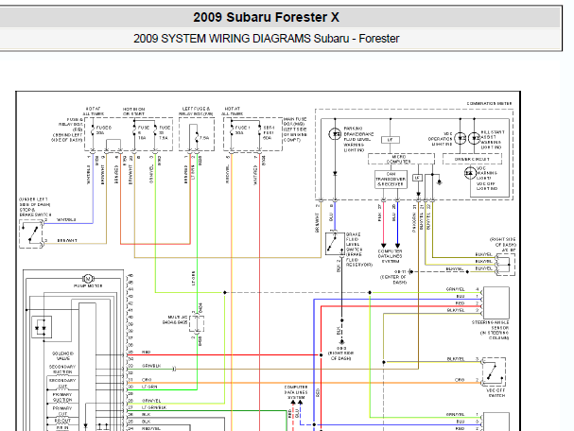Screen dimensions: 574x431
Task: Click the "GRN/BLK" wire label at terminal 33
Action: [x=151, y=366]
